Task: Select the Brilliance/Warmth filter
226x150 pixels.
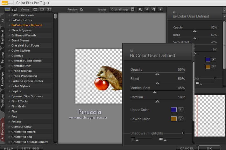Action: [24, 35]
